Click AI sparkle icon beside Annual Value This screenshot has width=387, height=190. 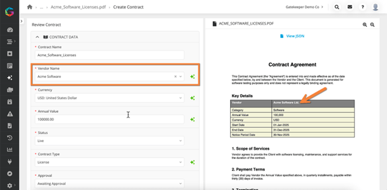click(x=192, y=119)
